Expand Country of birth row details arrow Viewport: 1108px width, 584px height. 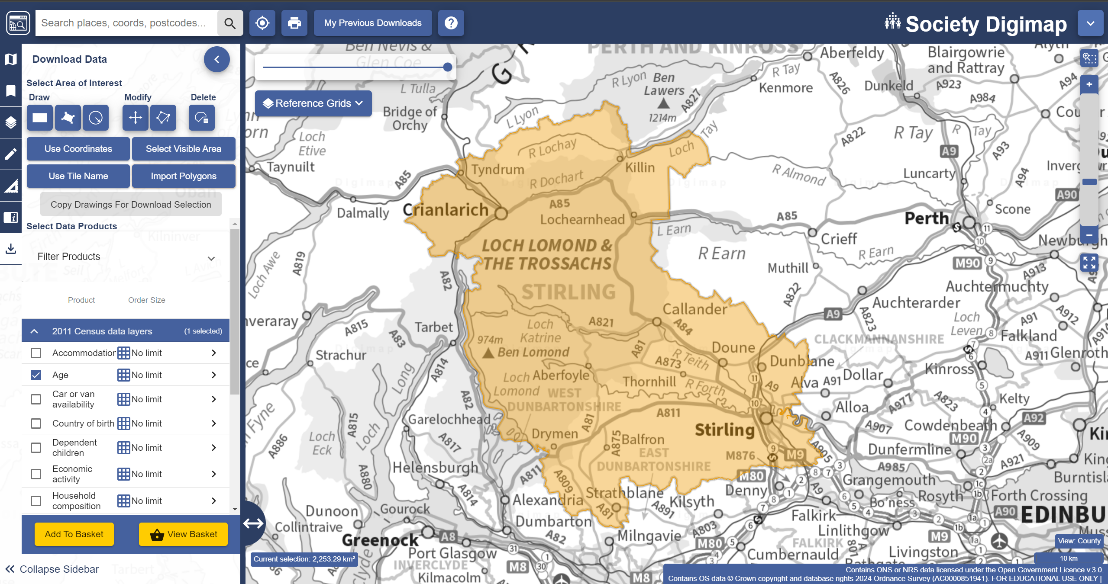click(213, 424)
